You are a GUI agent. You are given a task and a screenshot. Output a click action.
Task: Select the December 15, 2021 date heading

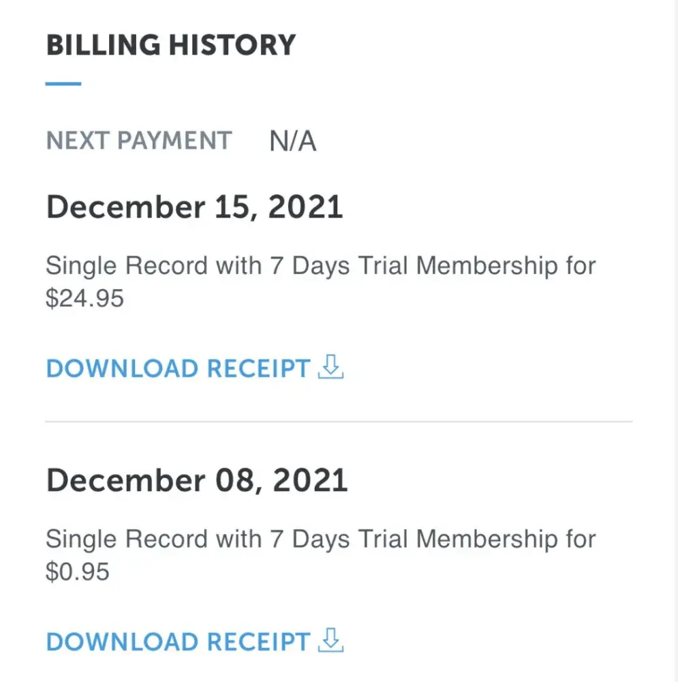coord(194,208)
